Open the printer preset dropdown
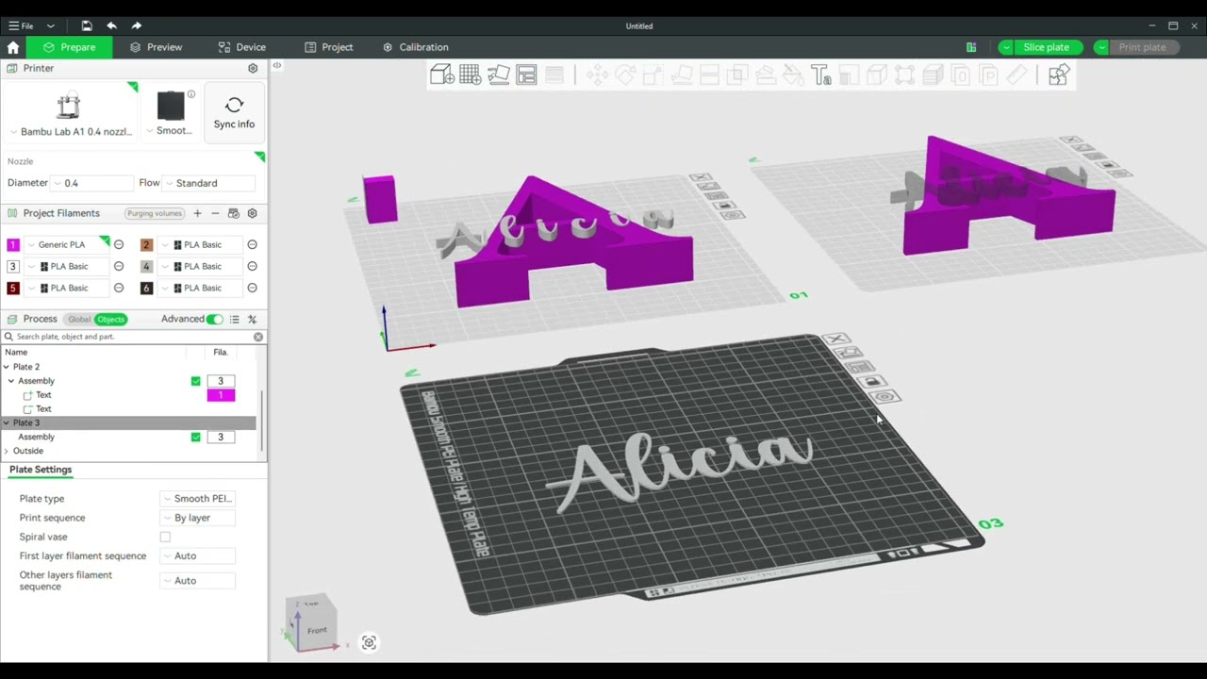The image size is (1207, 679). point(70,132)
